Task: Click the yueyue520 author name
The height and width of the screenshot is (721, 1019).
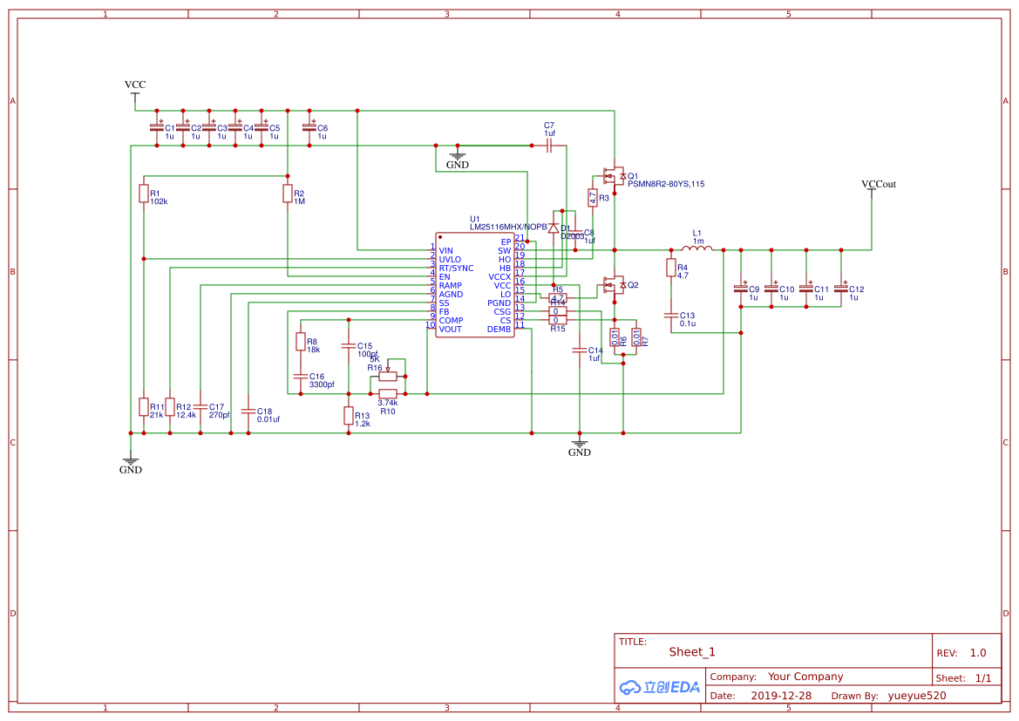Action: tap(917, 696)
